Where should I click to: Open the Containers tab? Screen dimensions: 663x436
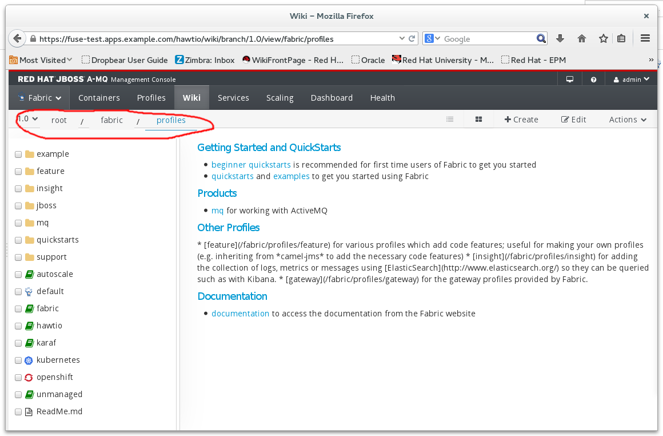click(99, 98)
